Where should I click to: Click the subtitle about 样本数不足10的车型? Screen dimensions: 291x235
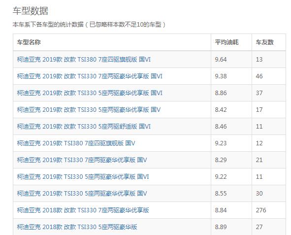pyautogui.click(x=89, y=24)
